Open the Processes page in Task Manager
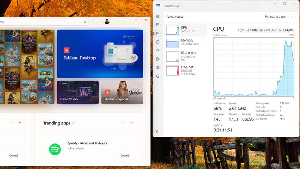Screen dimensions: 300x169 pos(157,25)
